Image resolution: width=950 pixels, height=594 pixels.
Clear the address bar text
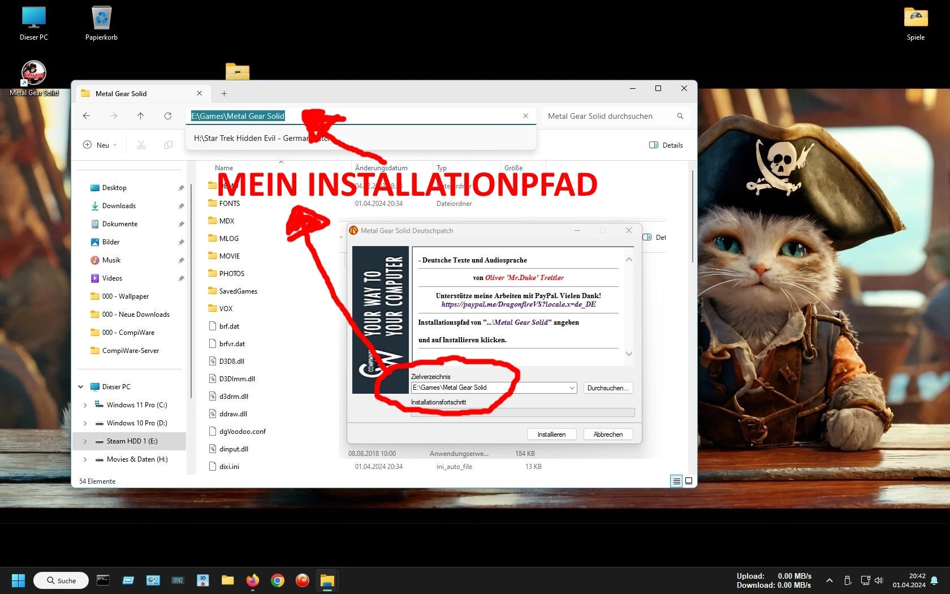(525, 116)
